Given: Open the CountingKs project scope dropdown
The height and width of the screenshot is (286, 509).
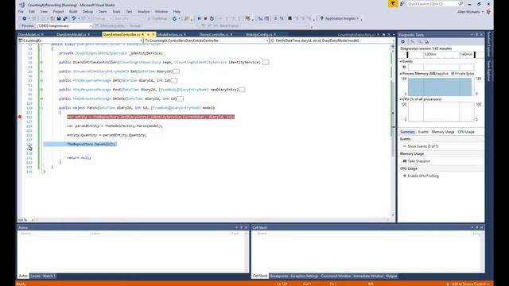Looking at the screenshot, I should (x=80, y=41).
